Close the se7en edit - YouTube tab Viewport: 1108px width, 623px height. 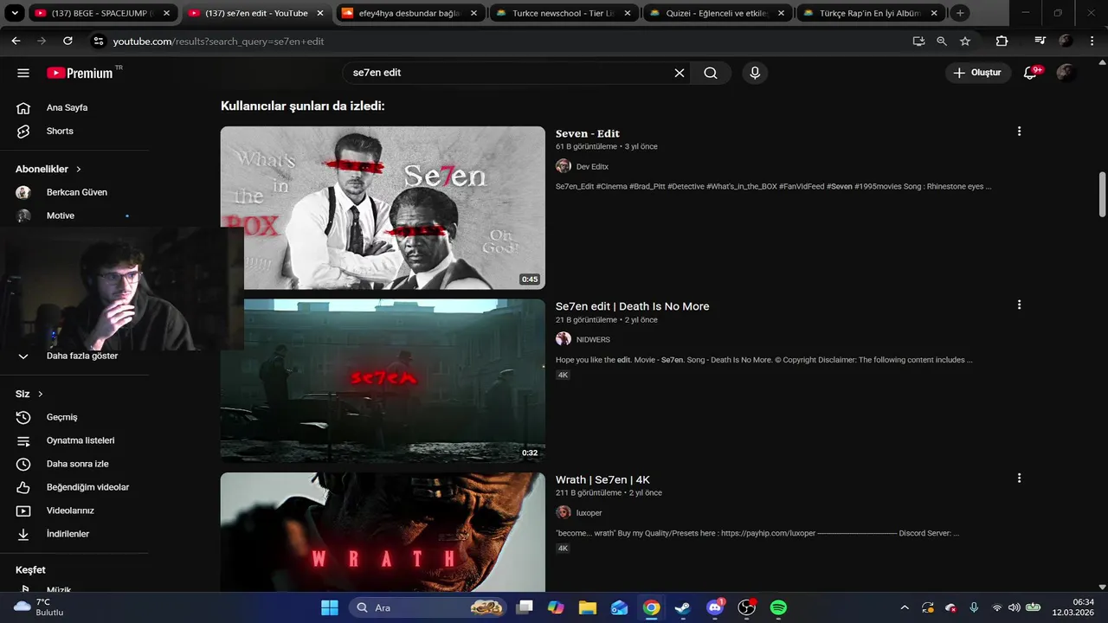(320, 13)
